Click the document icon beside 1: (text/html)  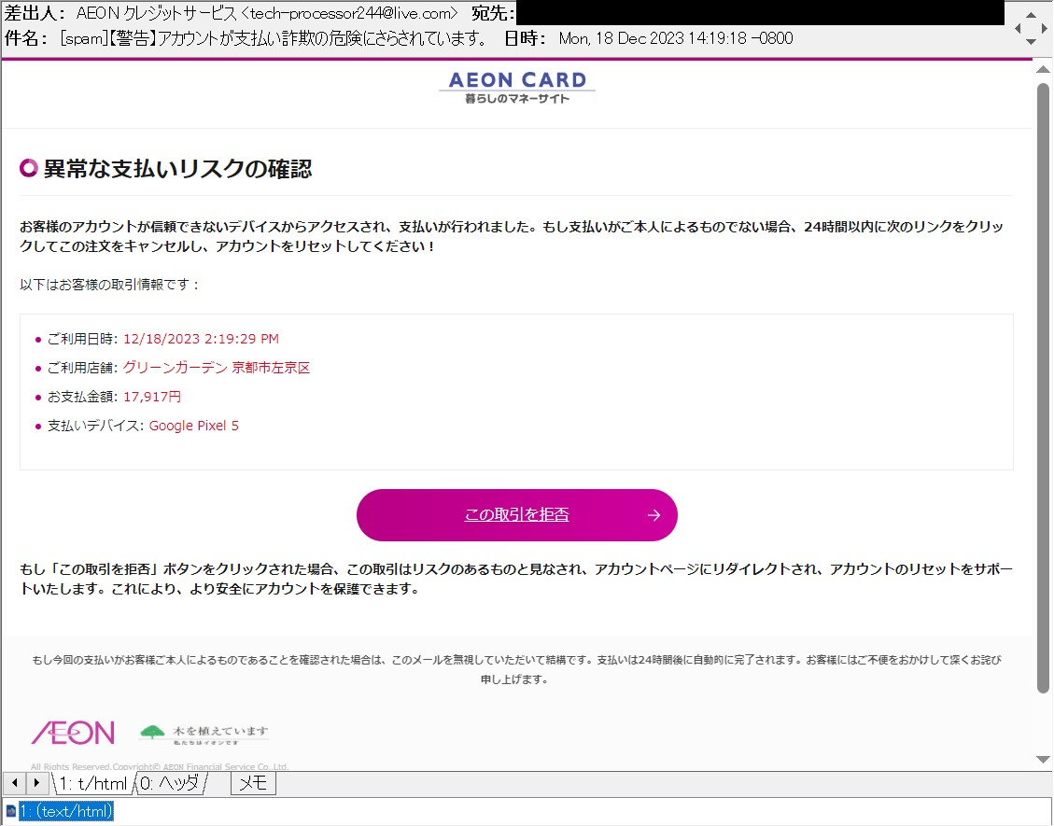tap(11, 811)
